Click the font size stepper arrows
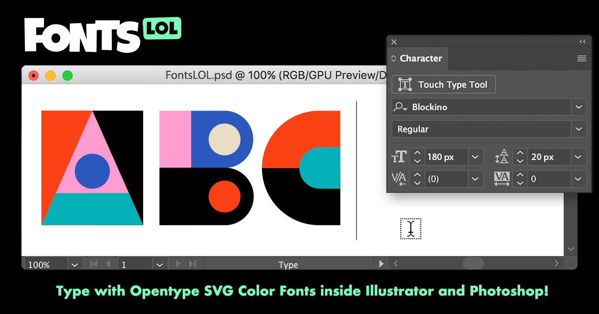The width and height of the screenshot is (599, 314). pos(418,157)
